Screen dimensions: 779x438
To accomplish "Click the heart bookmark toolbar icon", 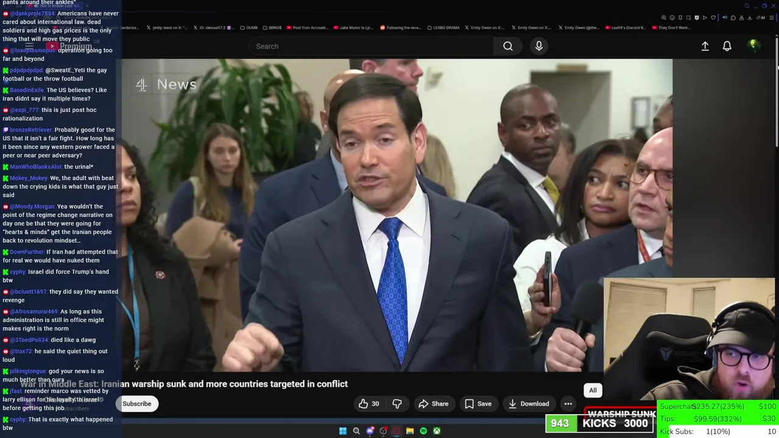I will point(713,18).
